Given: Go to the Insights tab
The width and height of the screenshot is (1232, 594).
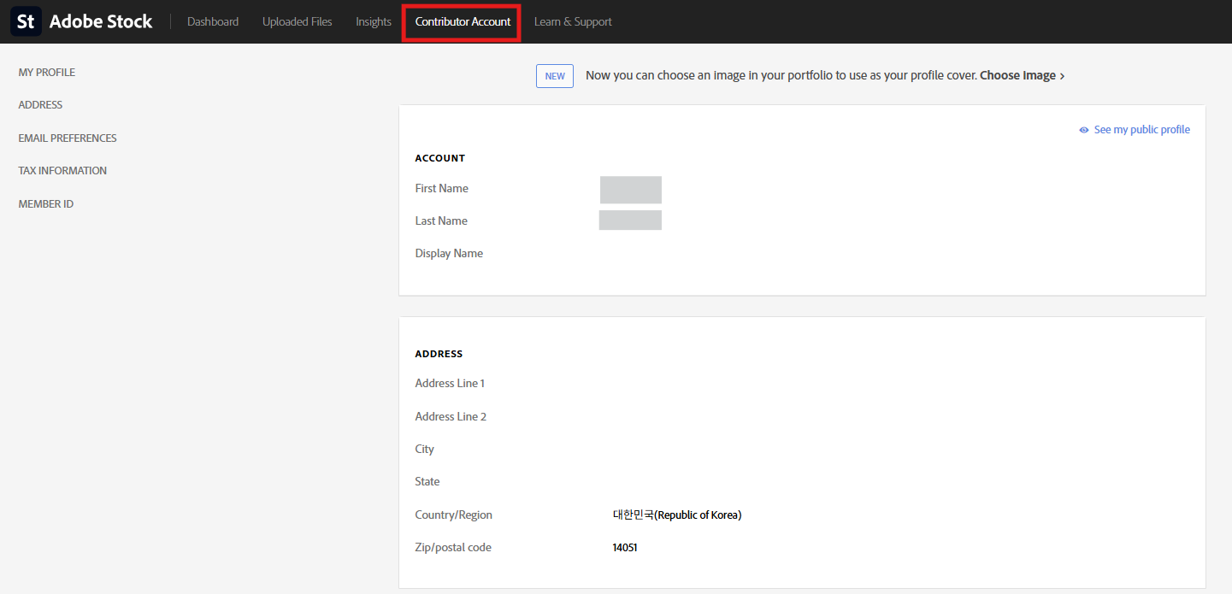Looking at the screenshot, I should (374, 21).
